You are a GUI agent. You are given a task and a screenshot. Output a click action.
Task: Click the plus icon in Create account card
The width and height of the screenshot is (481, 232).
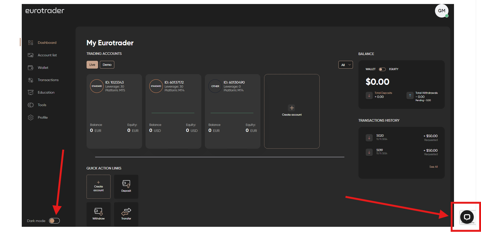coord(292,108)
